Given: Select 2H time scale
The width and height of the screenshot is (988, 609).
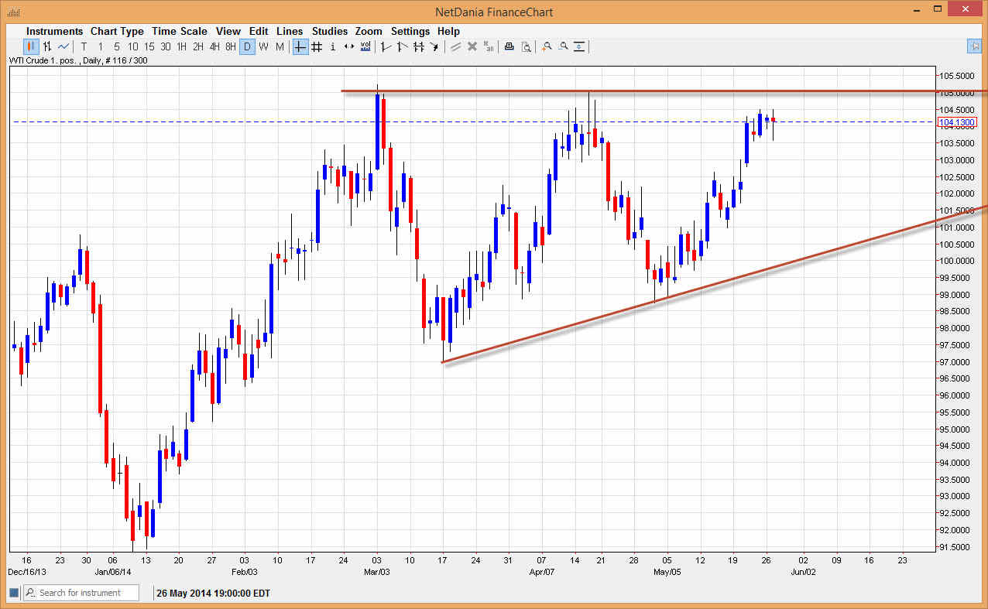Looking at the screenshot, I should click(x=198, y=46).
